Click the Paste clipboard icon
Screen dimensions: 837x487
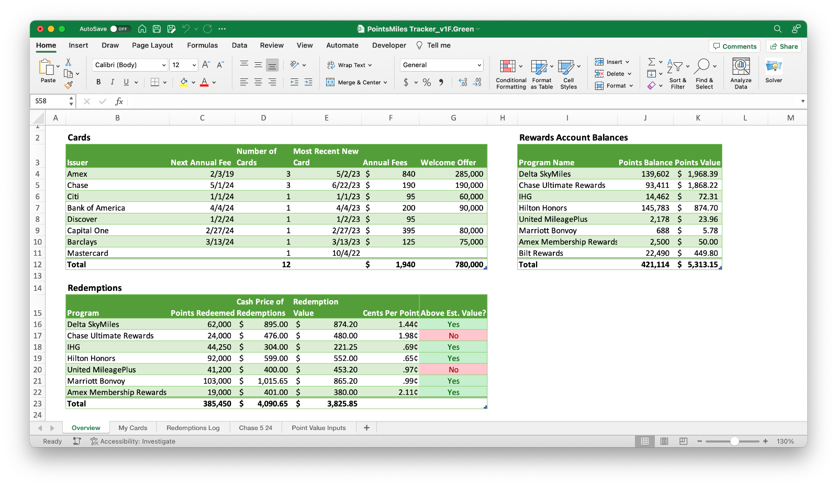47,67
